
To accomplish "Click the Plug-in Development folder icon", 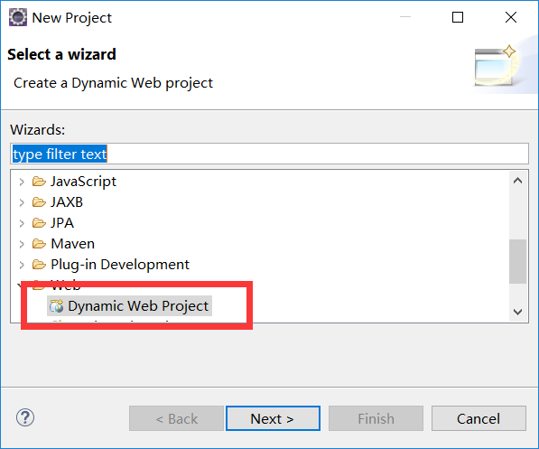I will point(39,265).
